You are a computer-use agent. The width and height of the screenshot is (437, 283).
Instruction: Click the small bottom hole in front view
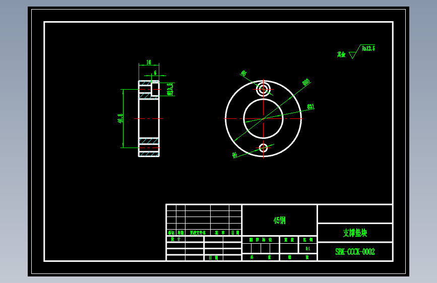(x=264, y=148)
